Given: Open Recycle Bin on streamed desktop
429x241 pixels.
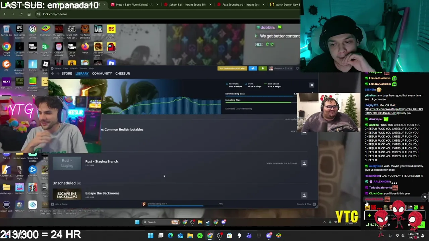Looking at the screenshot, I should (x=6, y=30).
